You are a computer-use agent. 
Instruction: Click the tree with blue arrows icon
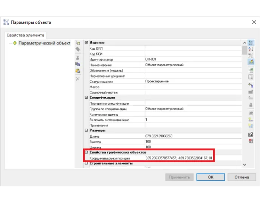(251, 85)
